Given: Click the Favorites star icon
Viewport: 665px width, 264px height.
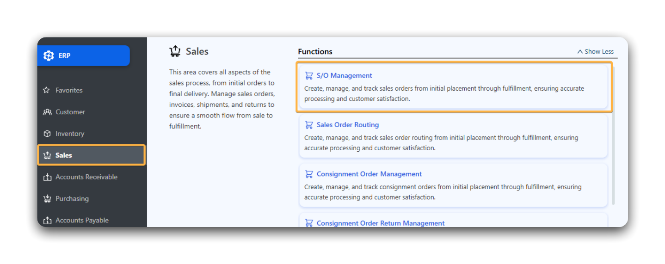Looking at the screenshot, I should [47, 90].
